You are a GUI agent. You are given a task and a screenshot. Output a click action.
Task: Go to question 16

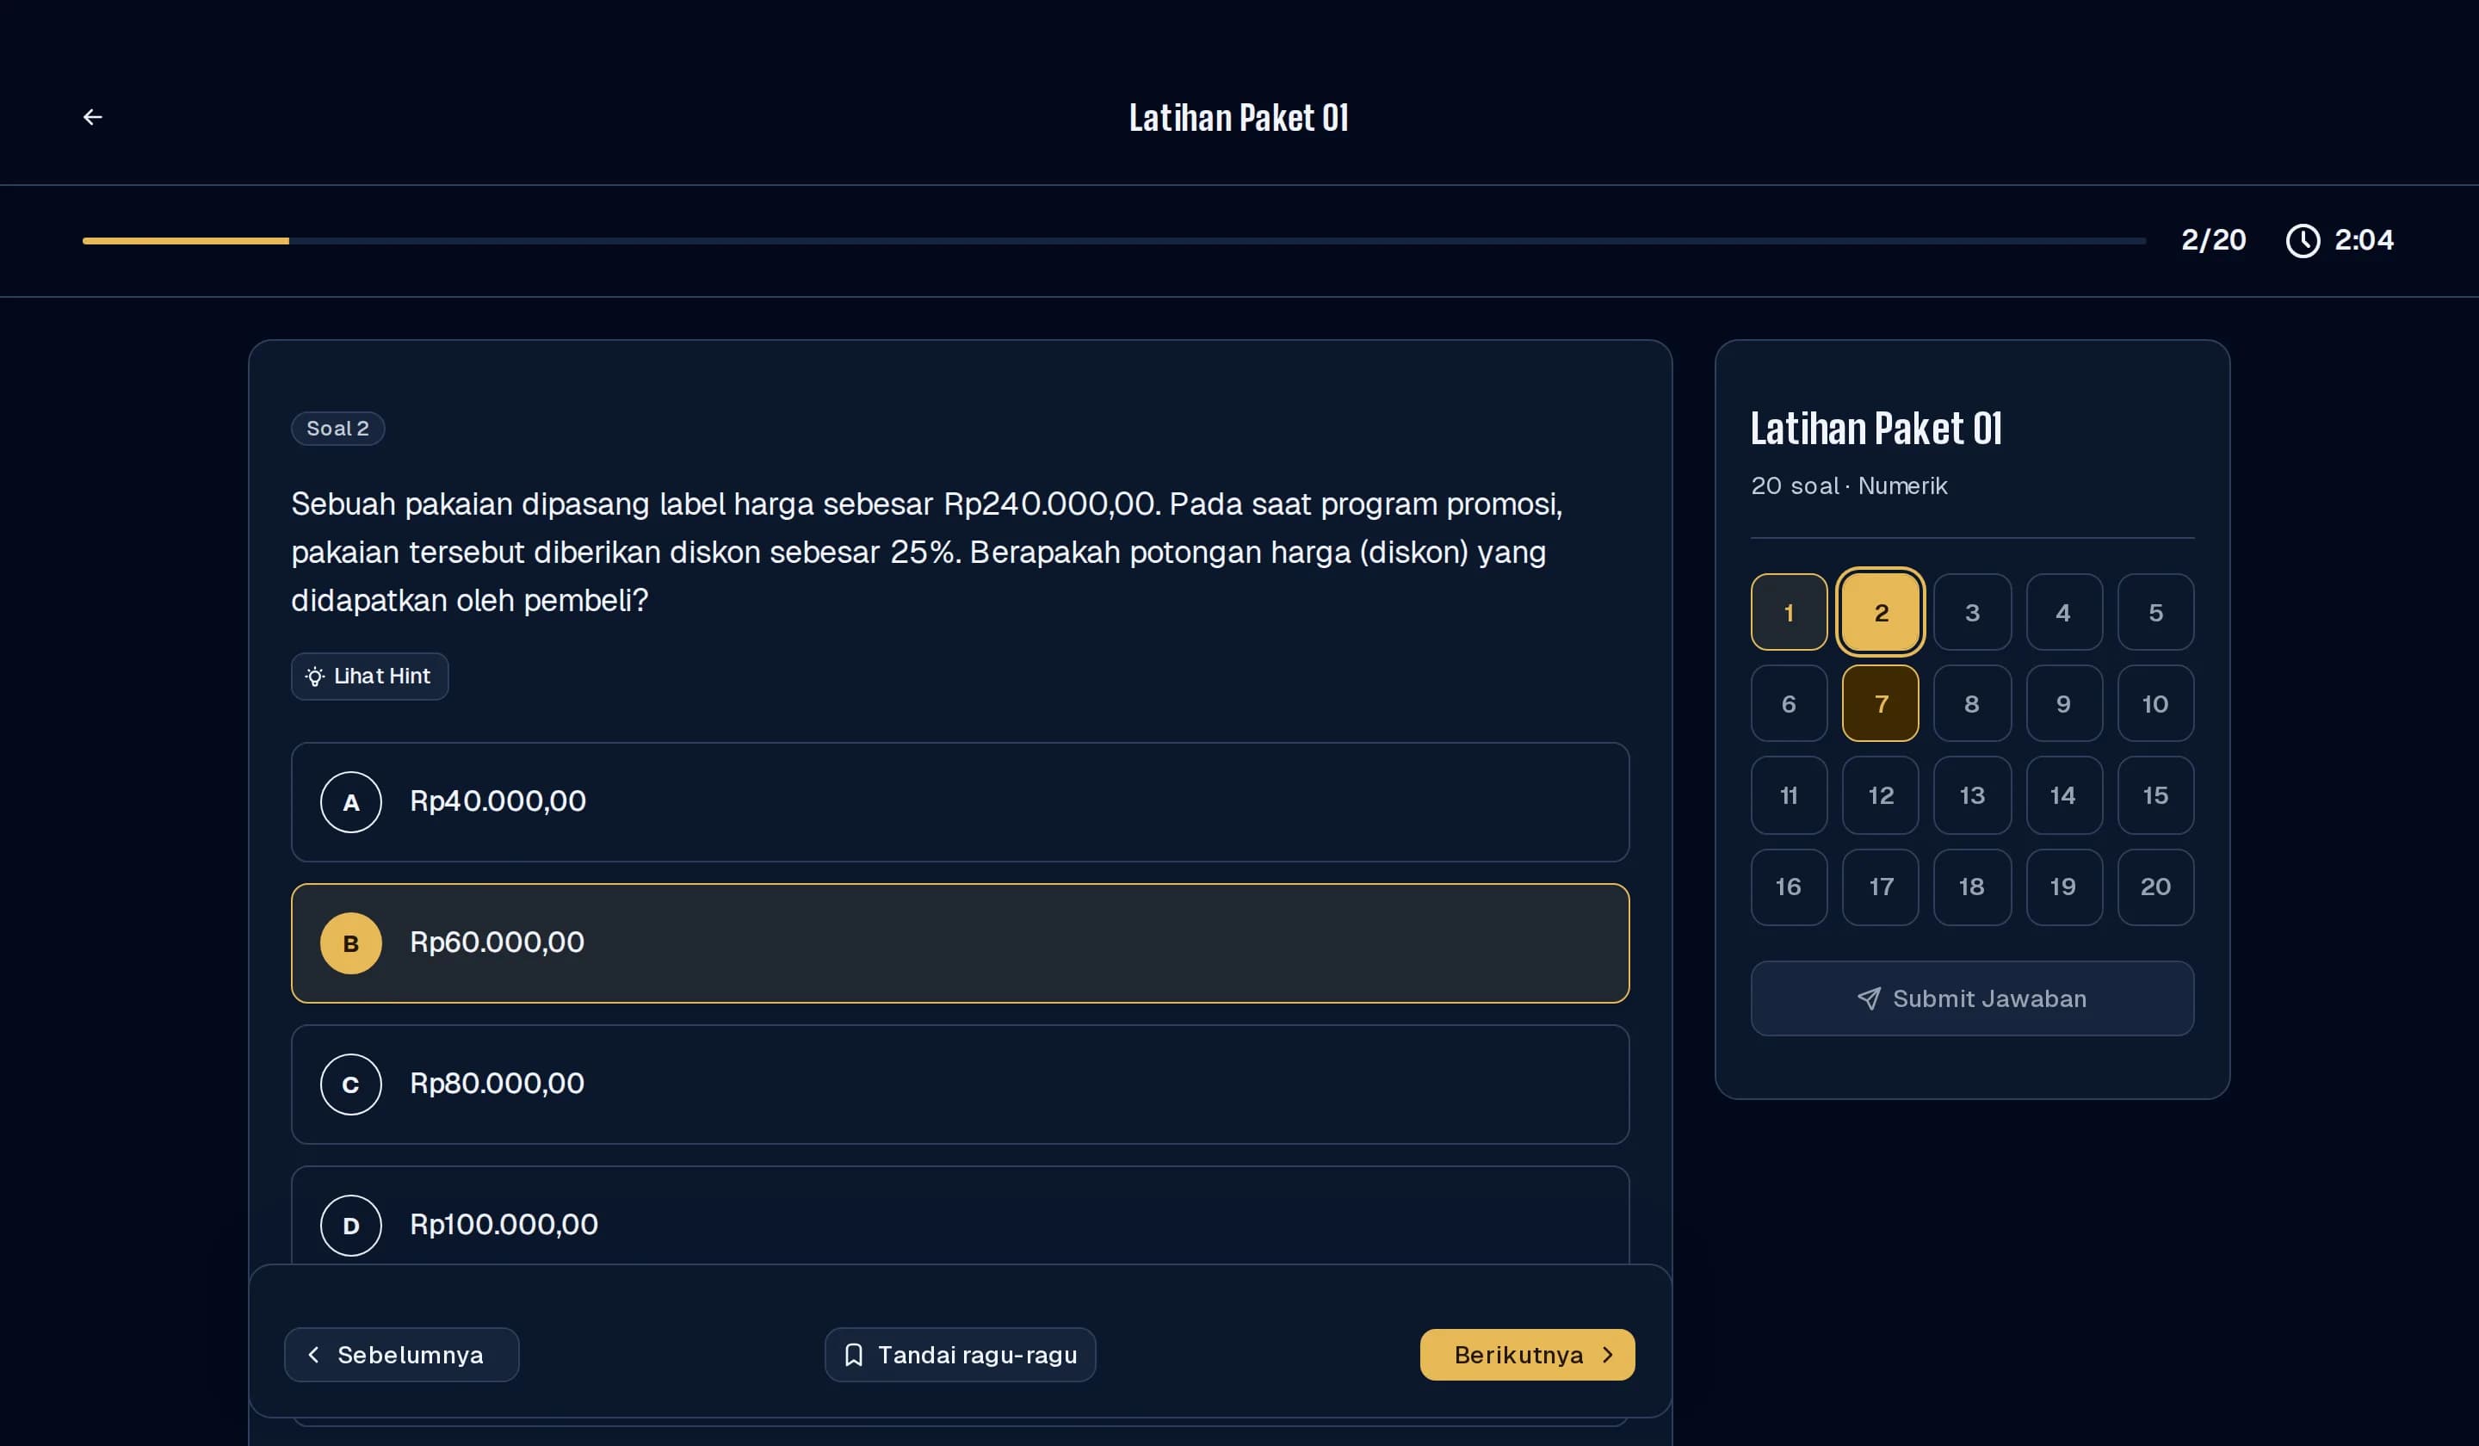pos(1789,887)
